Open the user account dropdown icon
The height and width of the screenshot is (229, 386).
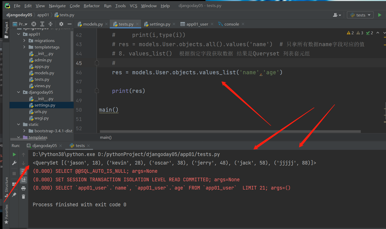(x=337, y=15)
